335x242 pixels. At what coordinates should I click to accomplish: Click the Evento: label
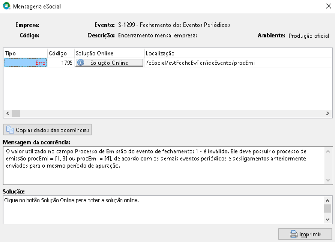click(104, 25)
